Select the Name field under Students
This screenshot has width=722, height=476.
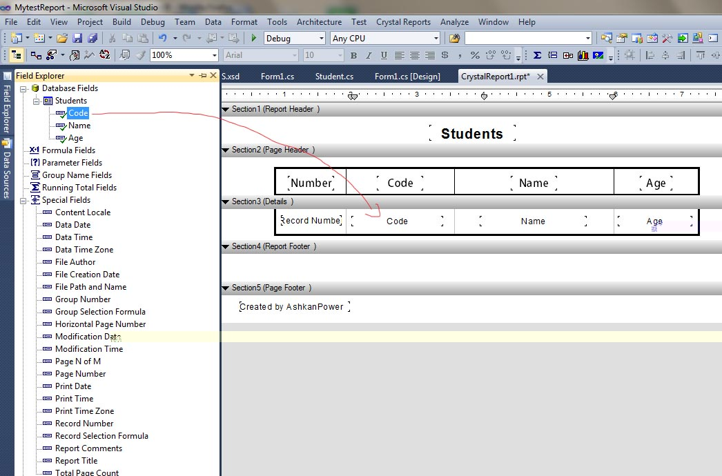(x=79, y=126)
